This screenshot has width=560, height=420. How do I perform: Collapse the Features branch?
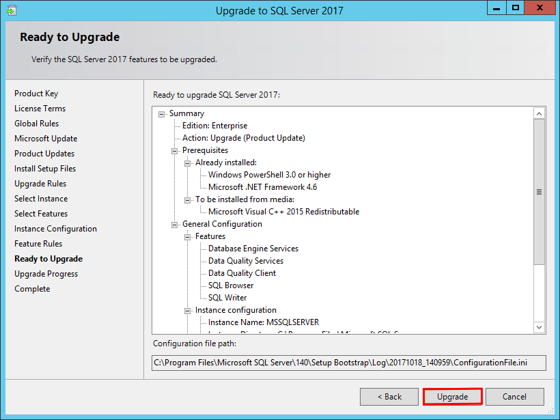click(186, 236)
